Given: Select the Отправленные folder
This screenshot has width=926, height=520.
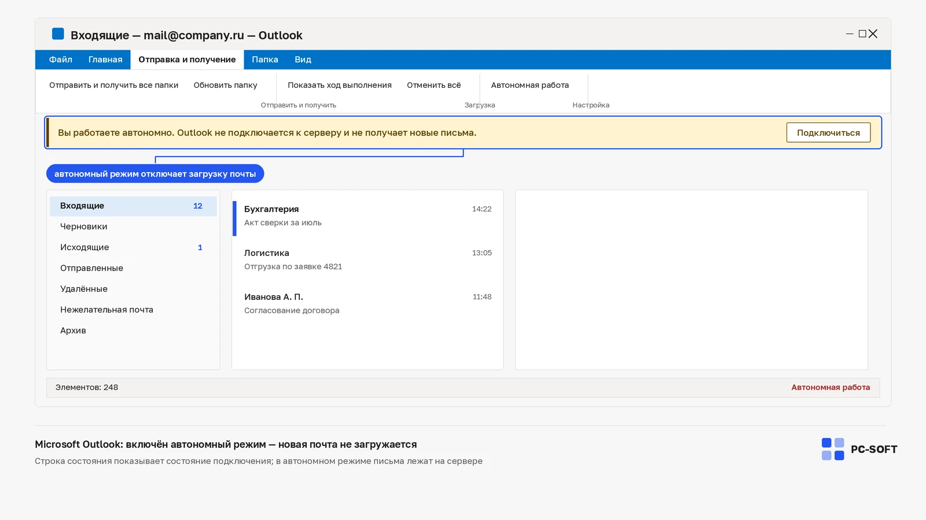Looking at the screenshot, I should coord(133,268).
